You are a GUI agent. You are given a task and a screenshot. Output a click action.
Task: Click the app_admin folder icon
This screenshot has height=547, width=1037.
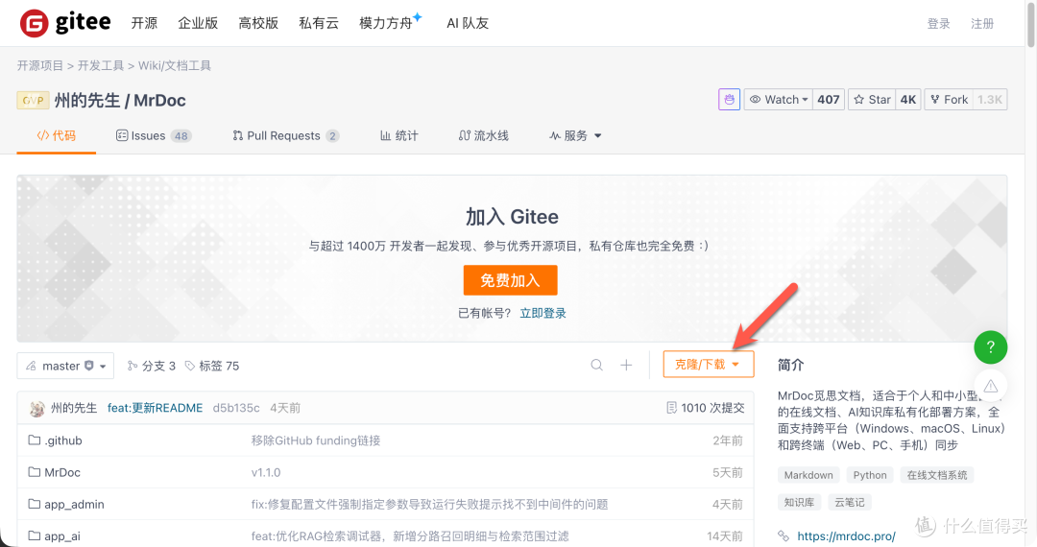click(35, 504)
